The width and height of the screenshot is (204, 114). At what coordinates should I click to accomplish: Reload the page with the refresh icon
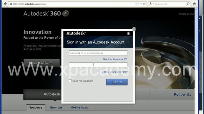(x=144, y=4)
